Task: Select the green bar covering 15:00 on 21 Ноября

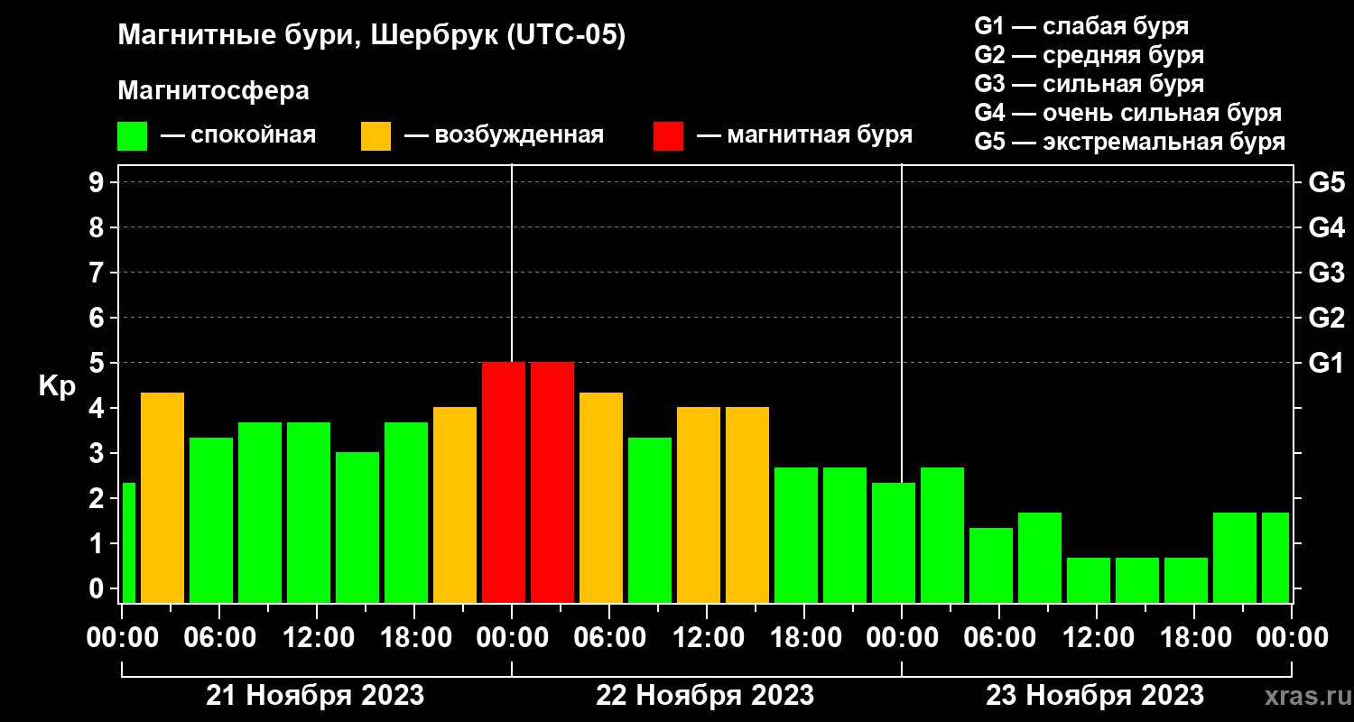Action: pyautogui.click(x=357, y=528)
